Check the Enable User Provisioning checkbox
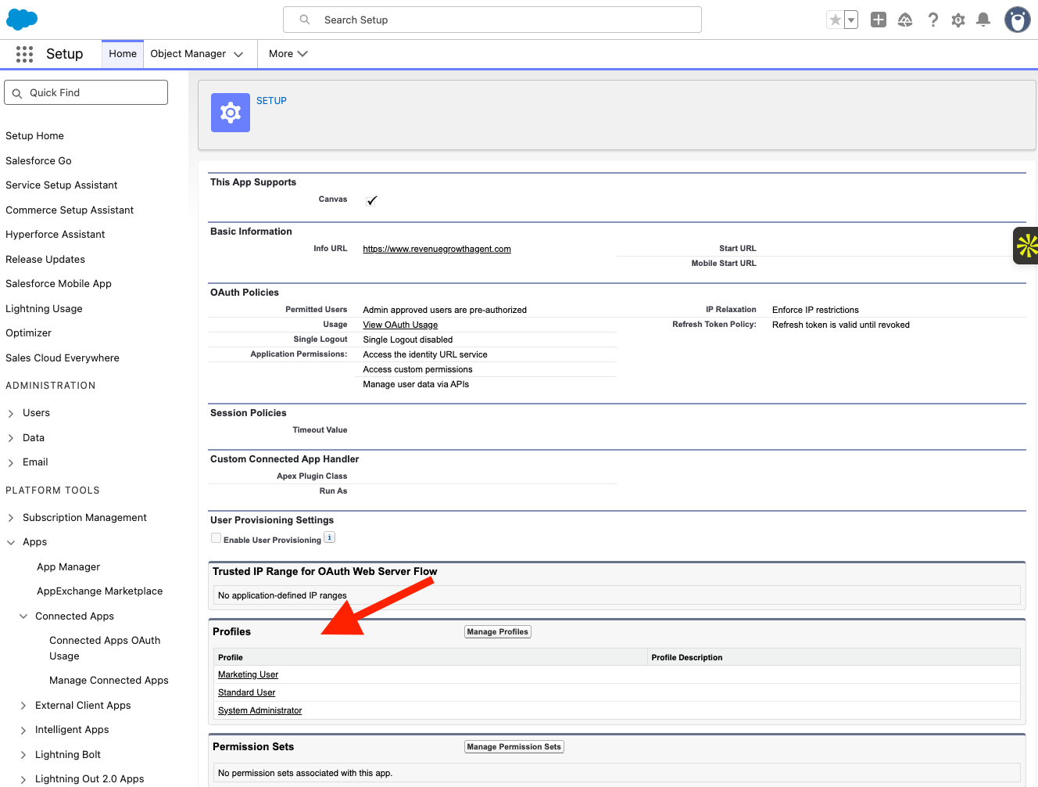The height and width of the screenshot is (787, 1038). 216,537
